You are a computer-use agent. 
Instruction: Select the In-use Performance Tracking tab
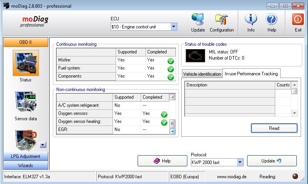[x=251, y=73]
